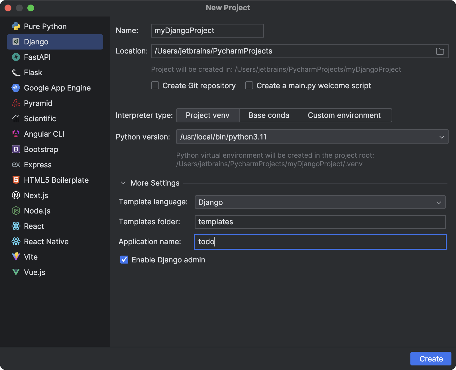Pick the Google App Engine icon
456x370 pixels.
[16, 88]
